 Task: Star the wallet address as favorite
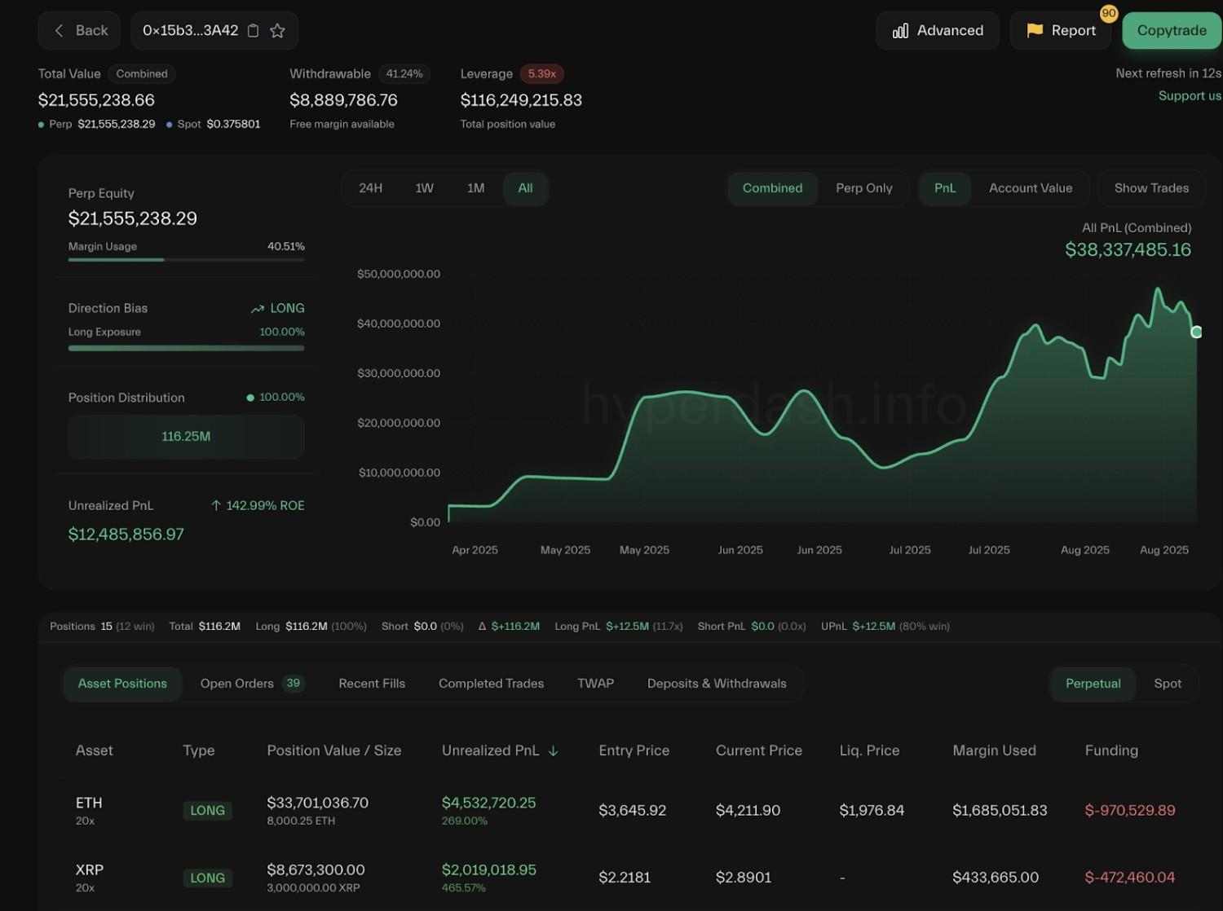(x=277, y=30)
